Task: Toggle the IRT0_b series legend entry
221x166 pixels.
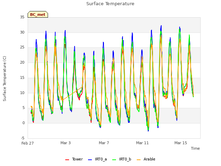Action: (122, 159)
